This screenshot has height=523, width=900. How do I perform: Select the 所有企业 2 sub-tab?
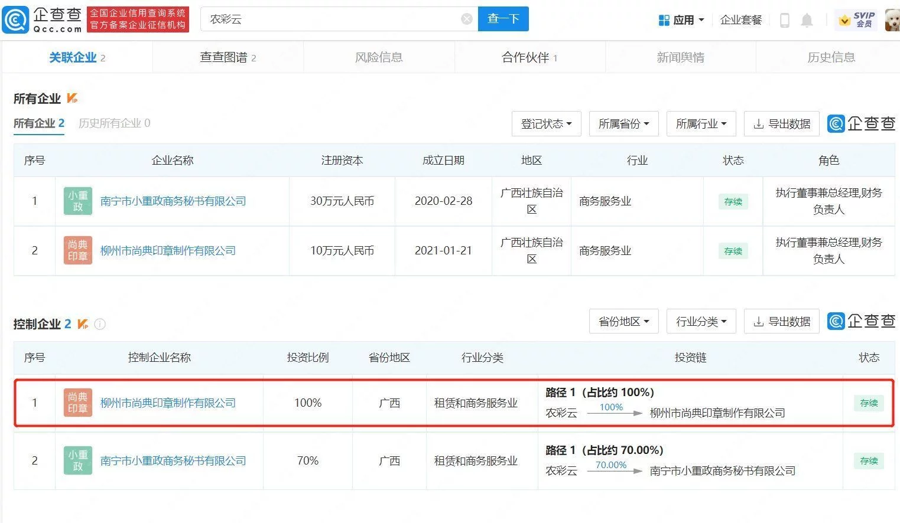click(x=39, y=123)
